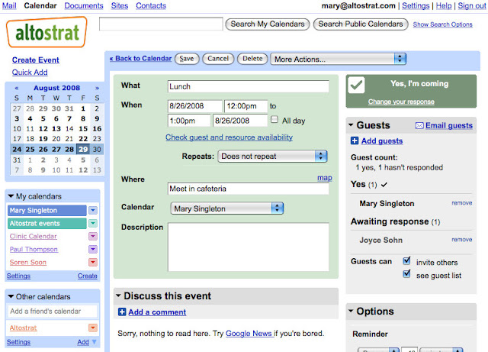Click Search My Calendars button

[268, 24]
